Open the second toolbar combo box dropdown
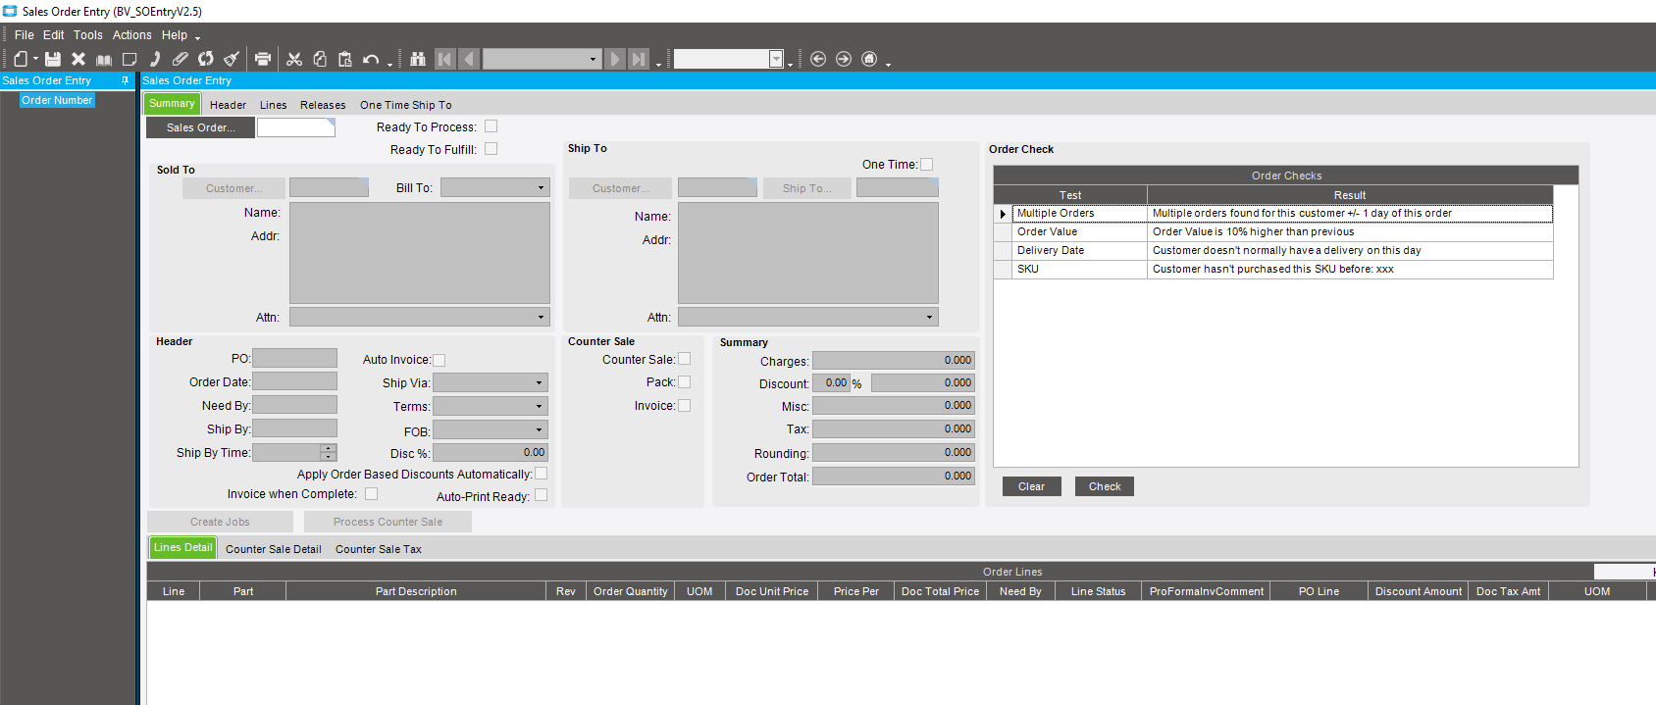 776,59
